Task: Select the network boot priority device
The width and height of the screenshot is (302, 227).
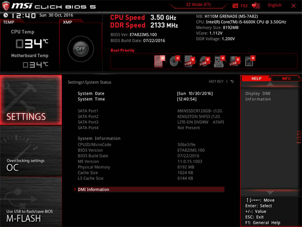Action: pos(250,61)
